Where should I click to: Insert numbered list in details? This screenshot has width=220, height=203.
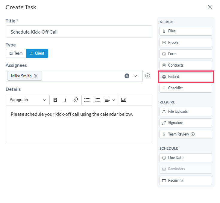97,100
